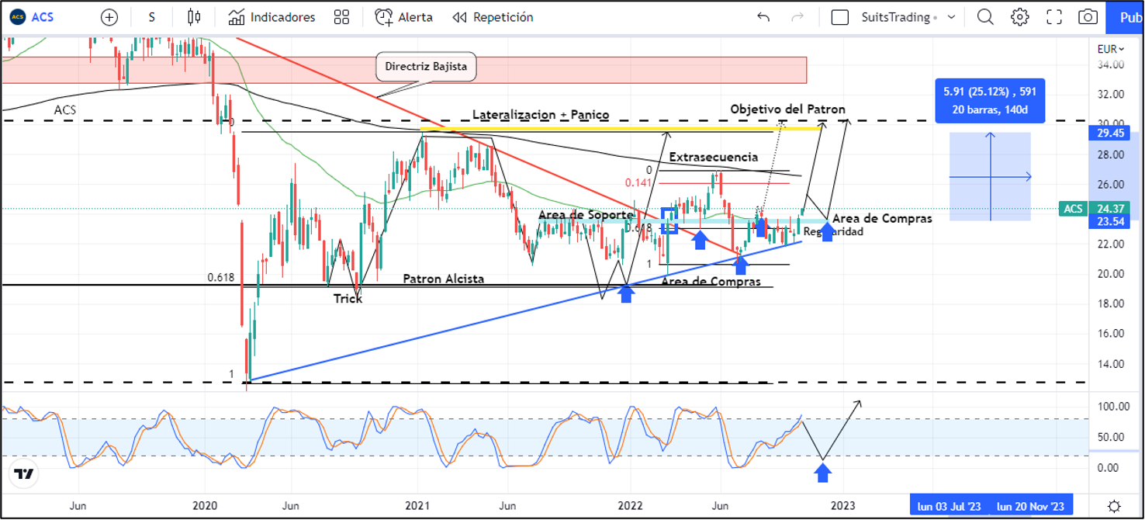Open the Indicadores panel

tap(272, 17)
